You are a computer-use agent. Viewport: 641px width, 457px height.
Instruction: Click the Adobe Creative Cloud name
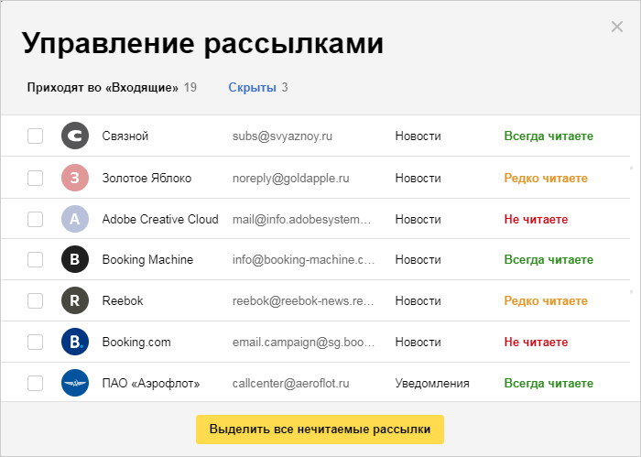160,219
